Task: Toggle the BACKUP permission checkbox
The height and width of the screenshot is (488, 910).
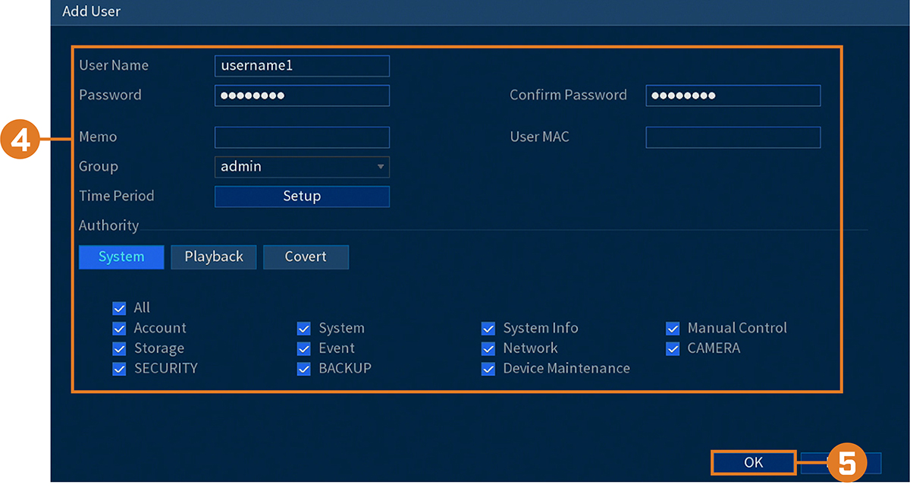Action: pos(303,369)
